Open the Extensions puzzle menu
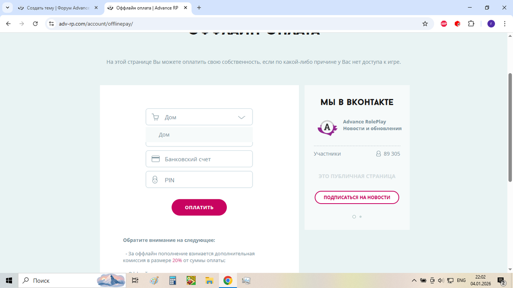Image resolution: width=513 pixels, height=288 pixels. [x=471, y=24]
